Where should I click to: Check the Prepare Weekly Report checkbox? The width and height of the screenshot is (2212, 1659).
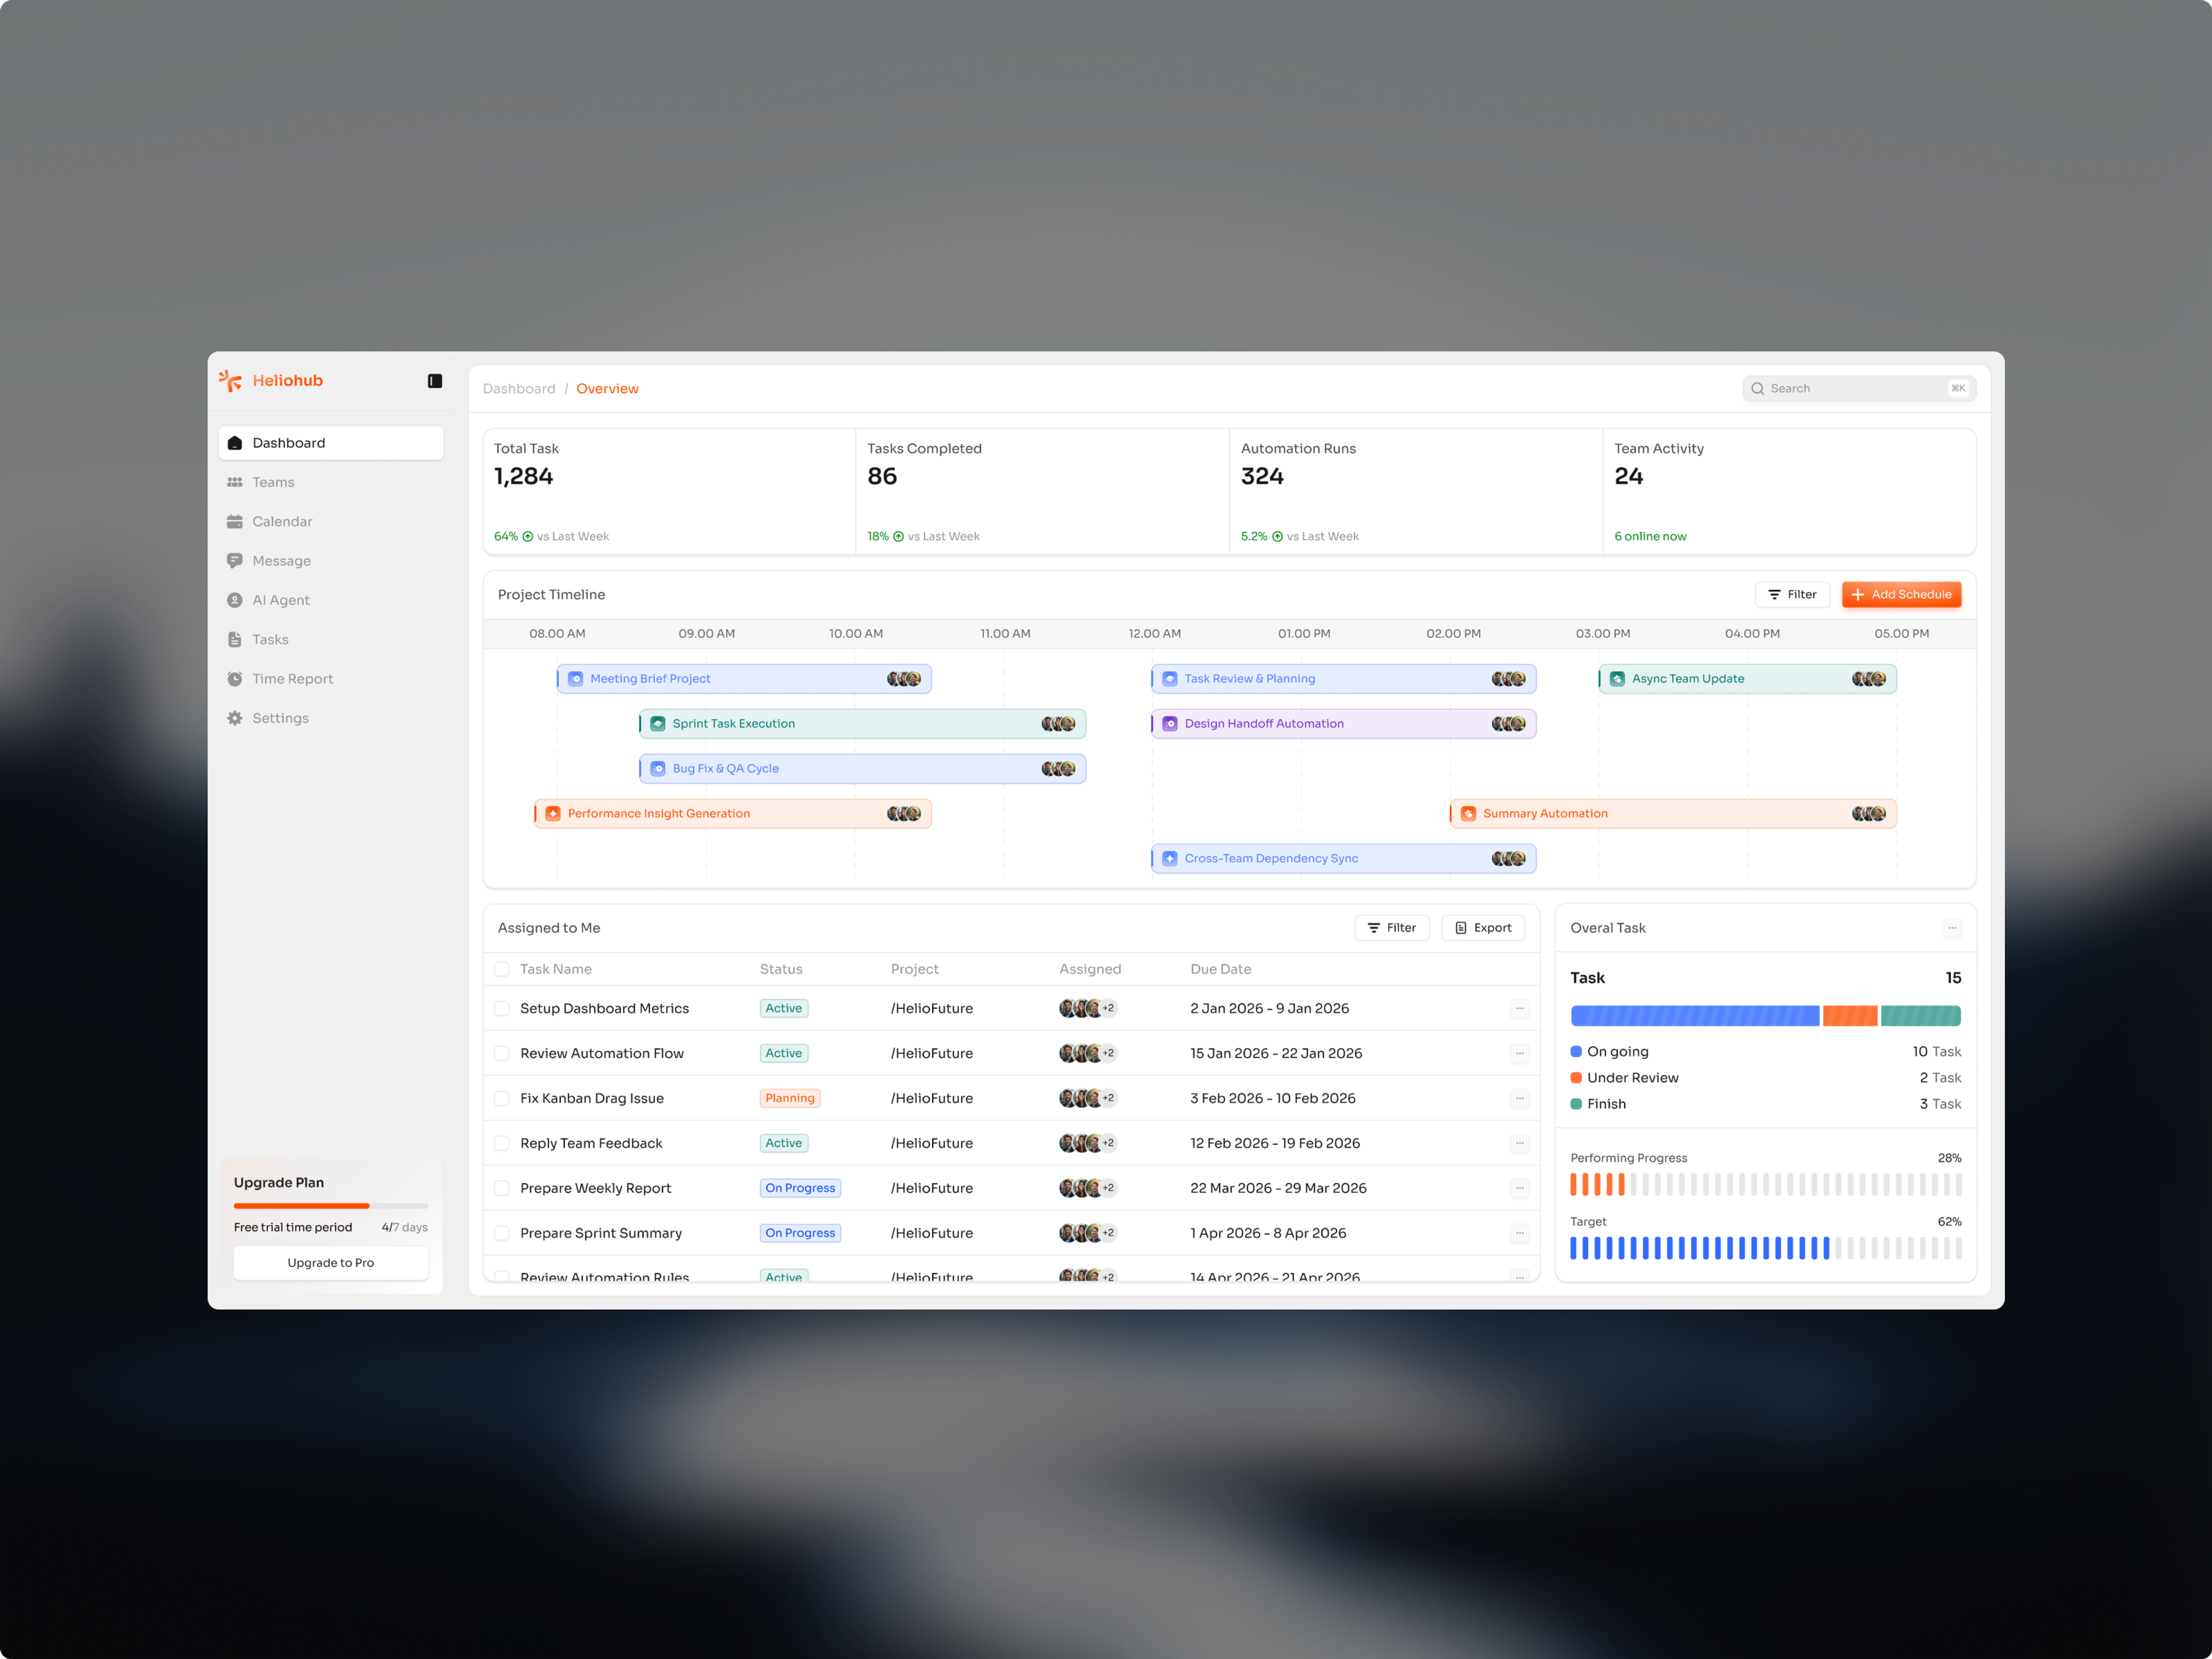click(x=502, y=1189)
